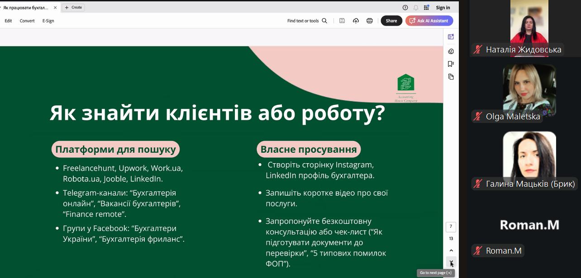
Task: Open the comments panel icon
Action: point(451,51)
